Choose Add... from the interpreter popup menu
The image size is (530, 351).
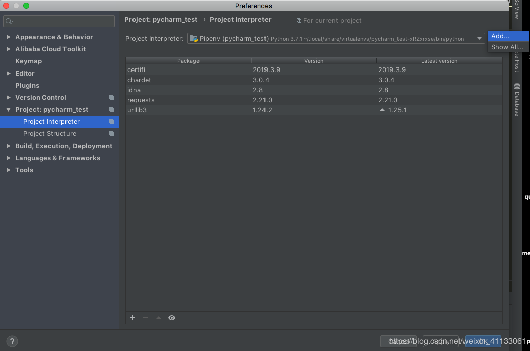(x=508, y=36)
